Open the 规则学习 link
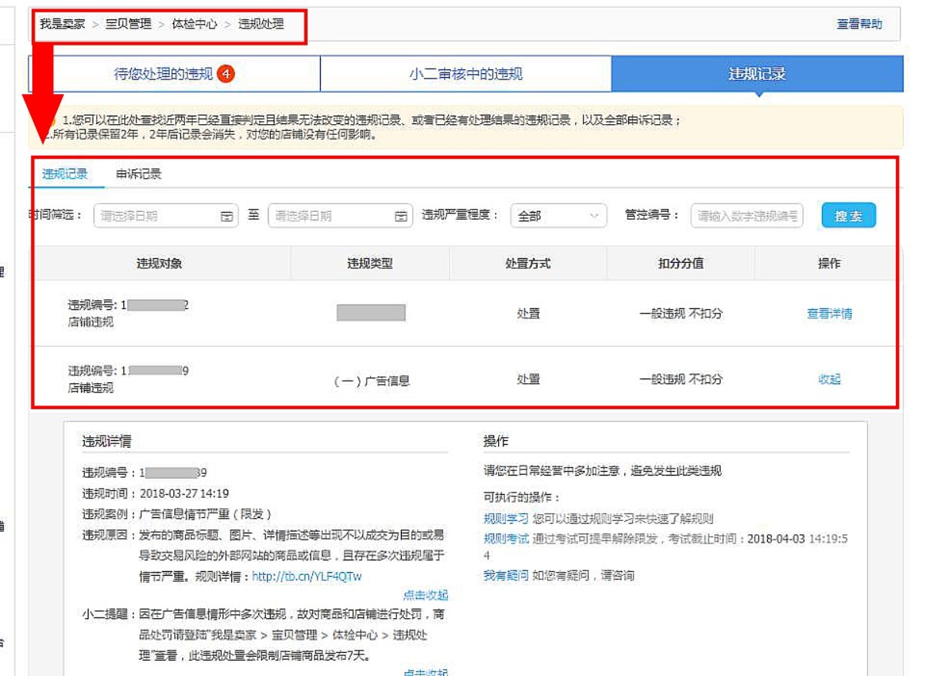 506,519
